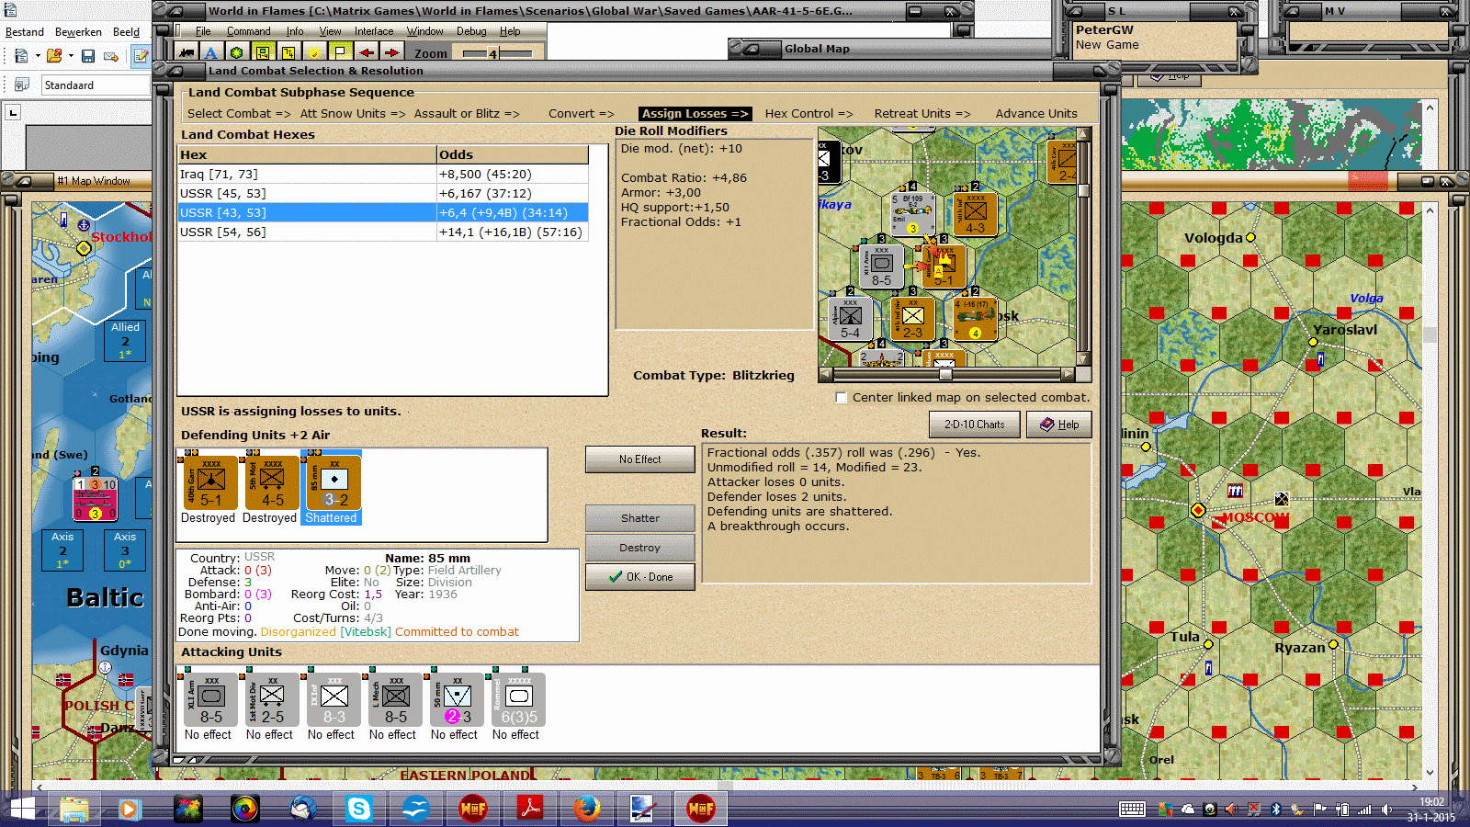1470x827 pixels.
Task: Click the blue letter A toolbar icon
Action: [x=211, y=53]
